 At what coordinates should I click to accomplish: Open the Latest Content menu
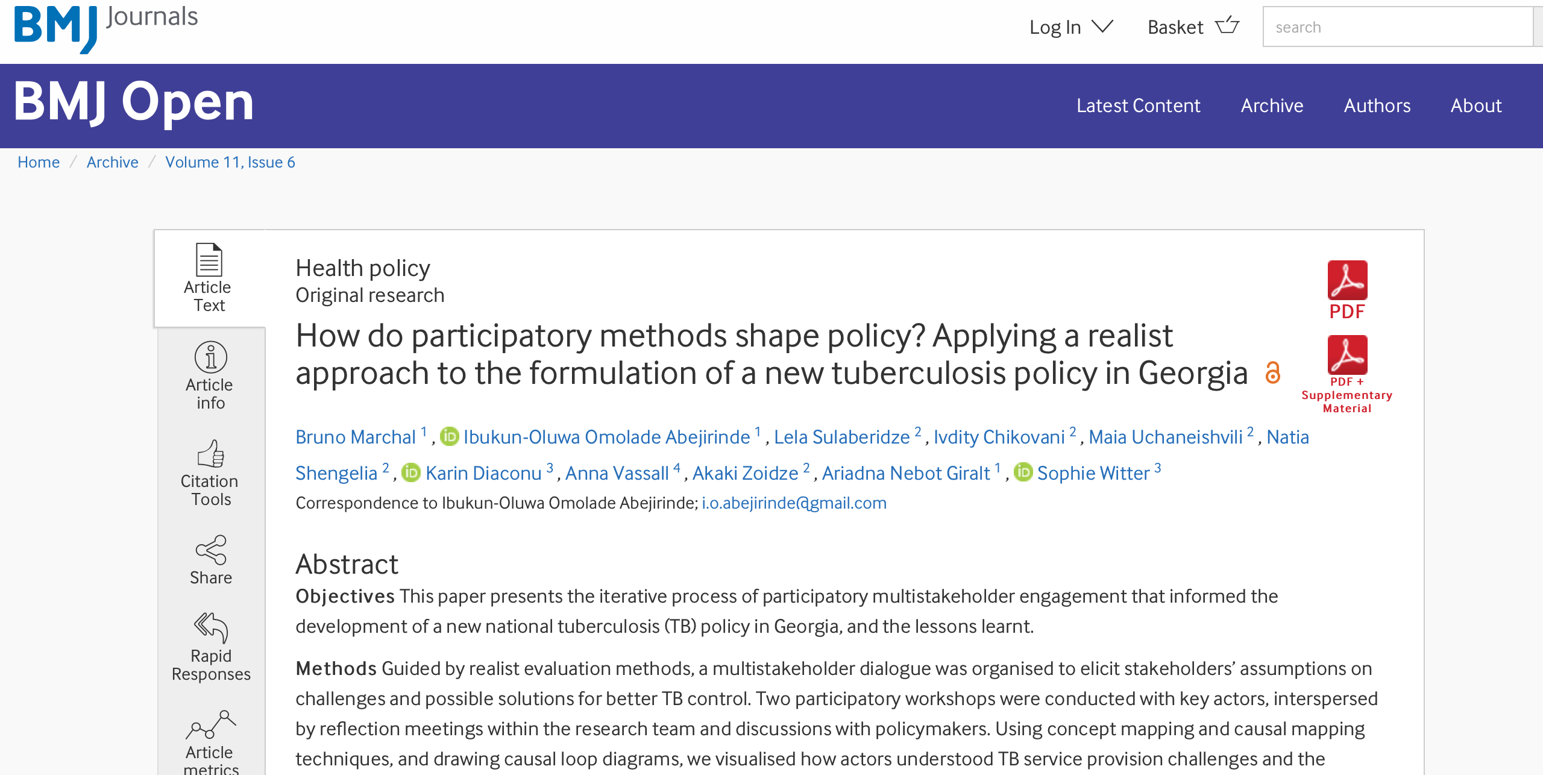click(x=1138, y=105)
